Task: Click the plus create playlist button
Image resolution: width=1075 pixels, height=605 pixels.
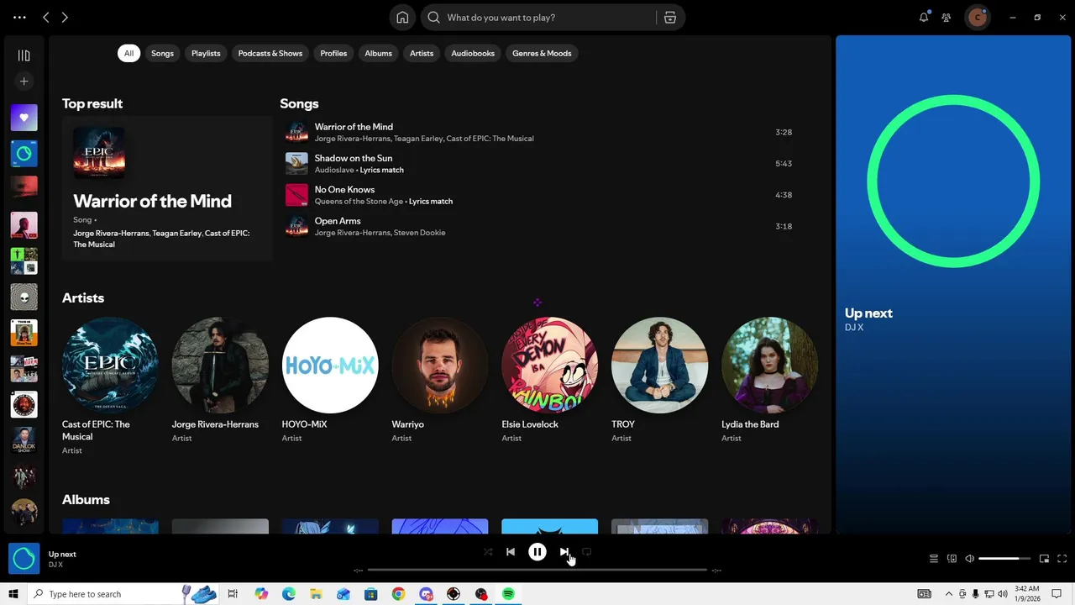Action: click(x=24, y=82)
